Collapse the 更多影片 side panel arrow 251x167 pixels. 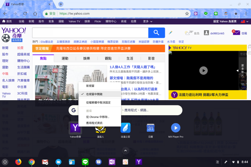click(x=237, y=71)
